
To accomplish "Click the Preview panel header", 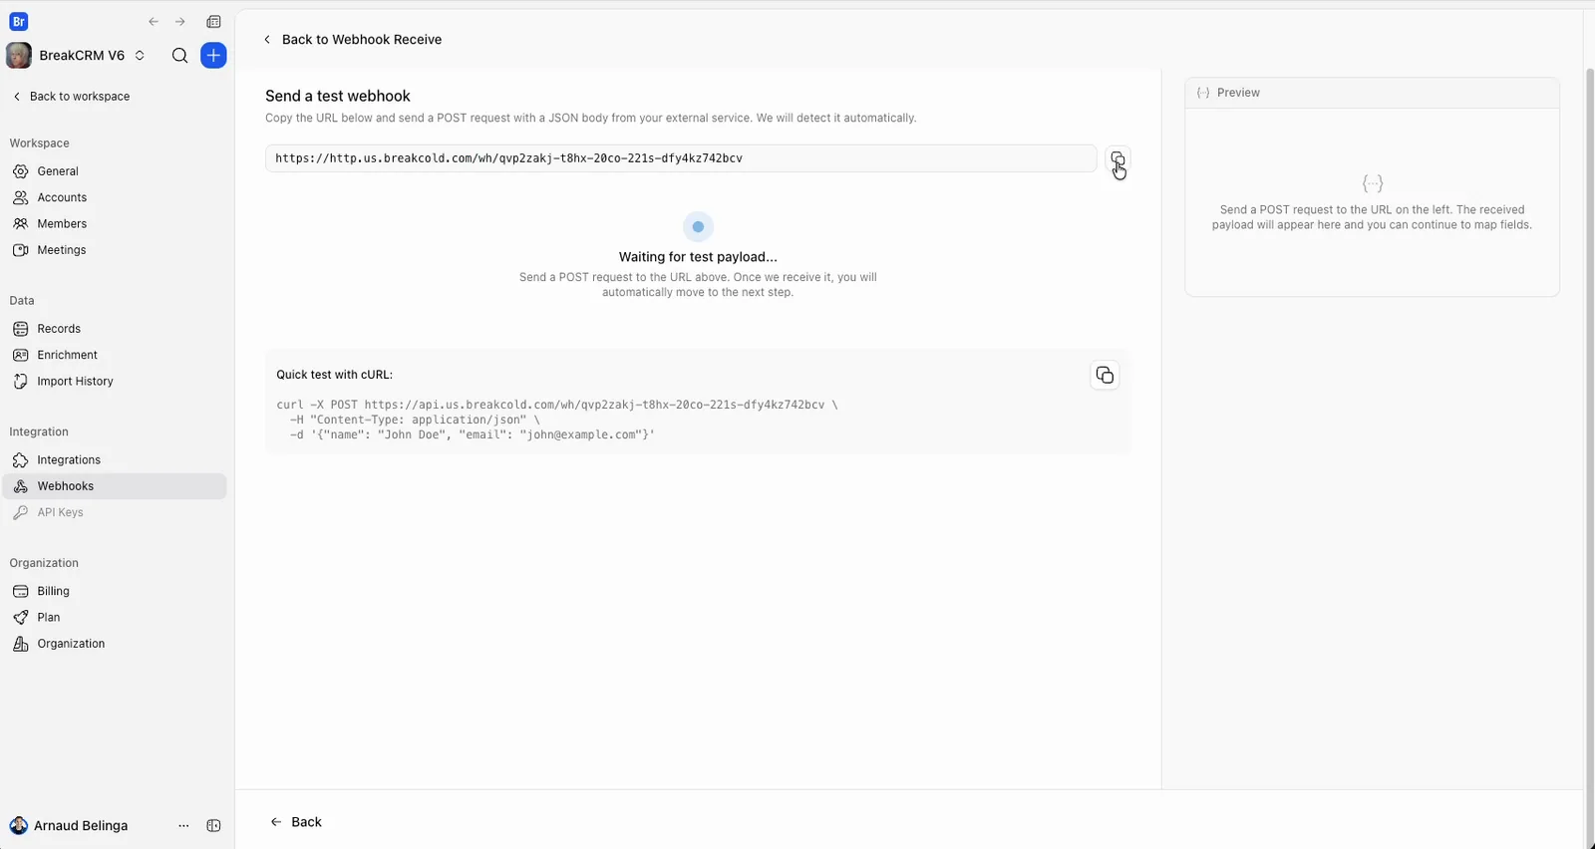I will 1372,93.
